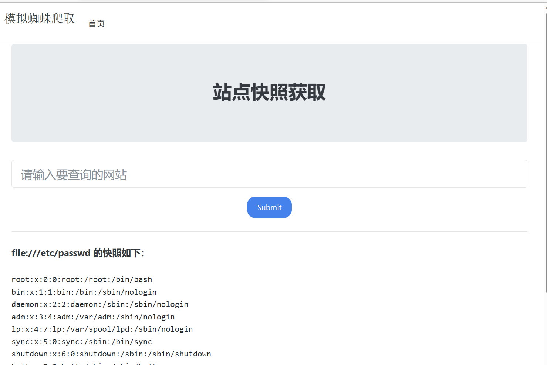
Task: Select the shutdown:x:6:0 entry line
Action: point(111,354)
